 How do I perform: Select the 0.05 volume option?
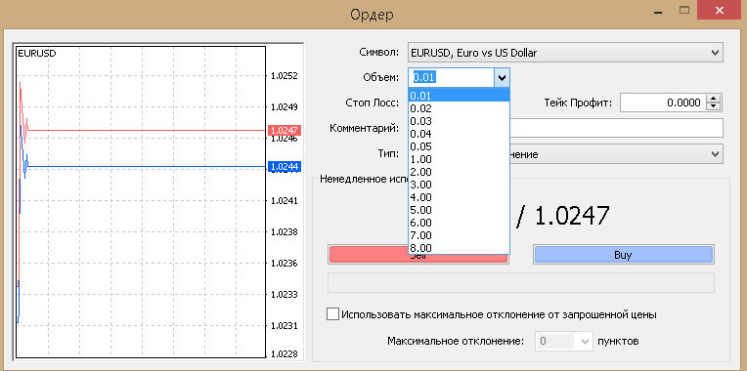pos(460,146)
